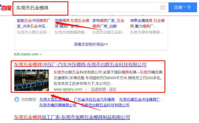This screenshot has height=123, width=199.
Task: Click the 百度一下 search button
Action: tap(183, 7)
